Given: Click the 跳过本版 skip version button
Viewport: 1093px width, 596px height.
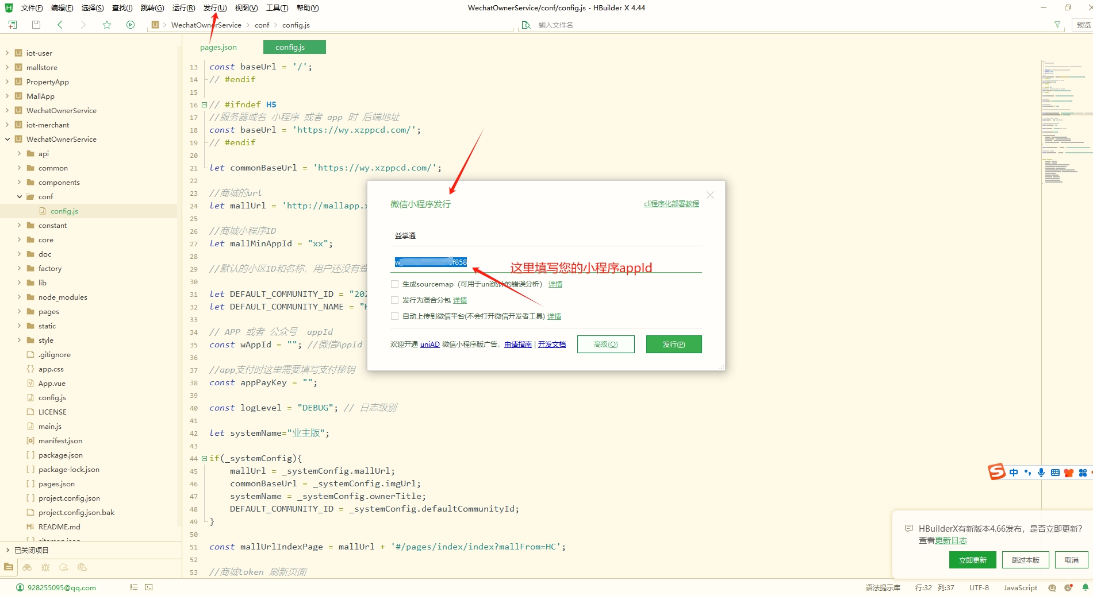Looking at the screenshot, I should (1026, 560).
